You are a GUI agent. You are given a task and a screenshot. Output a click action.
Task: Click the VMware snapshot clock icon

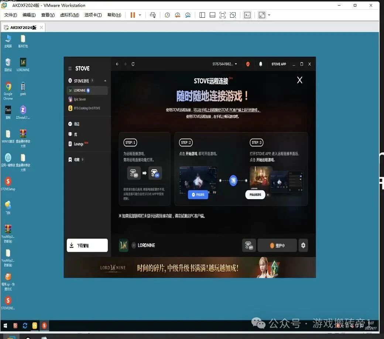coord(167,15)
